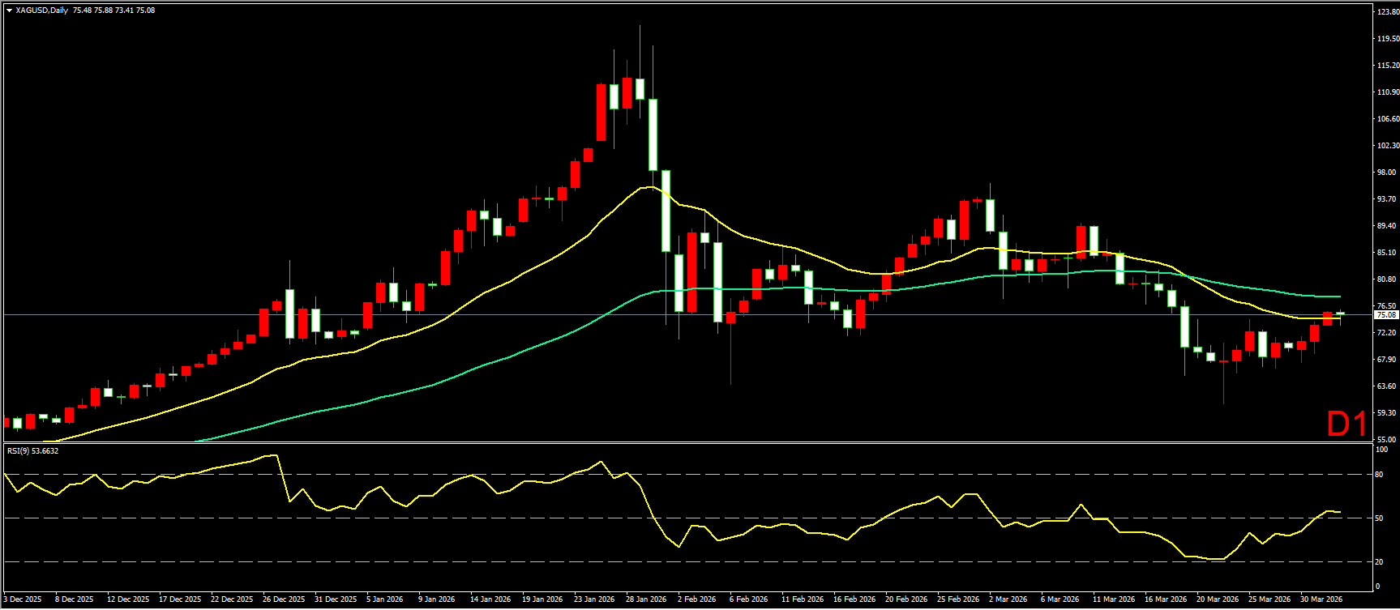Viewport: 1400px width, 610px height.
Task: Click the 98.00 price scale label
Action: point(1386,173)
